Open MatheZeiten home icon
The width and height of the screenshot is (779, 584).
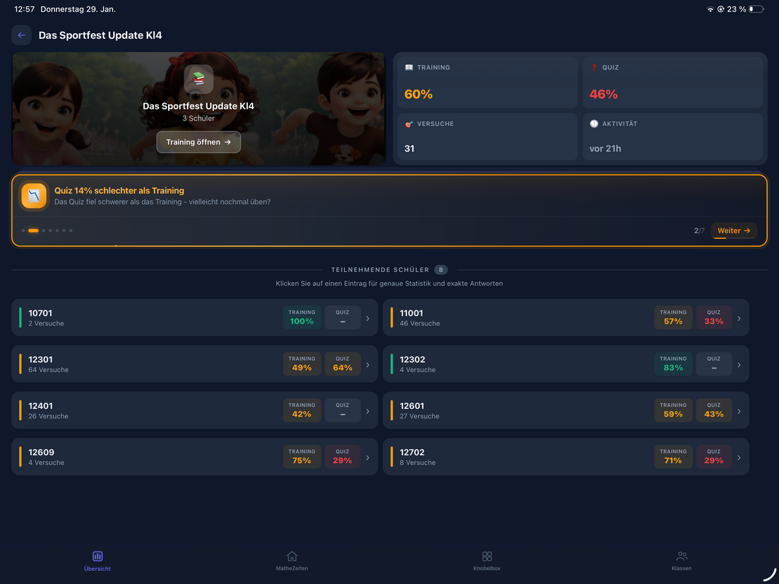(x=292, y=557)
